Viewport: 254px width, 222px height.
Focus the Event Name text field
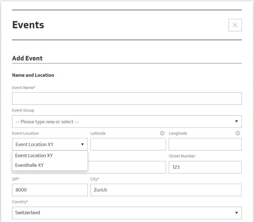tap(127, 99)
